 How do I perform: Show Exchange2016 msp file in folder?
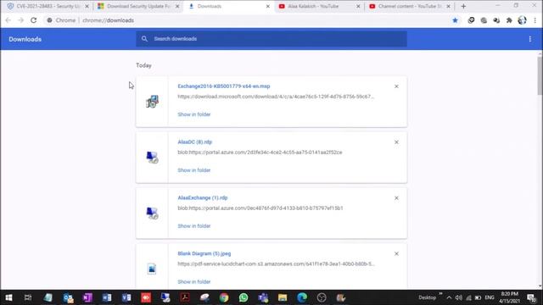194,114
